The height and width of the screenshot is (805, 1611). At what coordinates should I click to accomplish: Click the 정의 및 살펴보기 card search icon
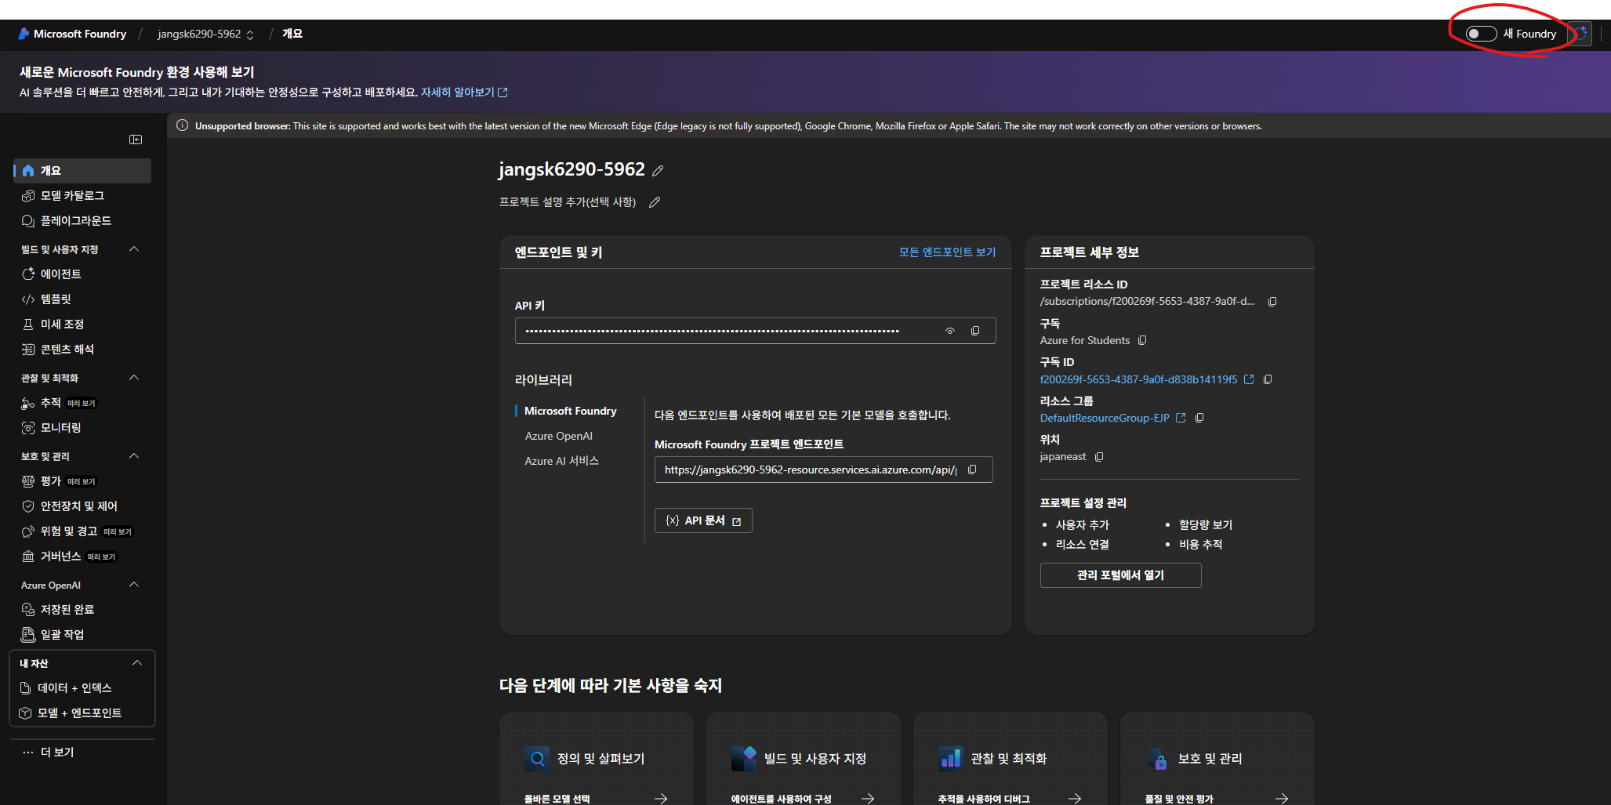click(537, 759)
